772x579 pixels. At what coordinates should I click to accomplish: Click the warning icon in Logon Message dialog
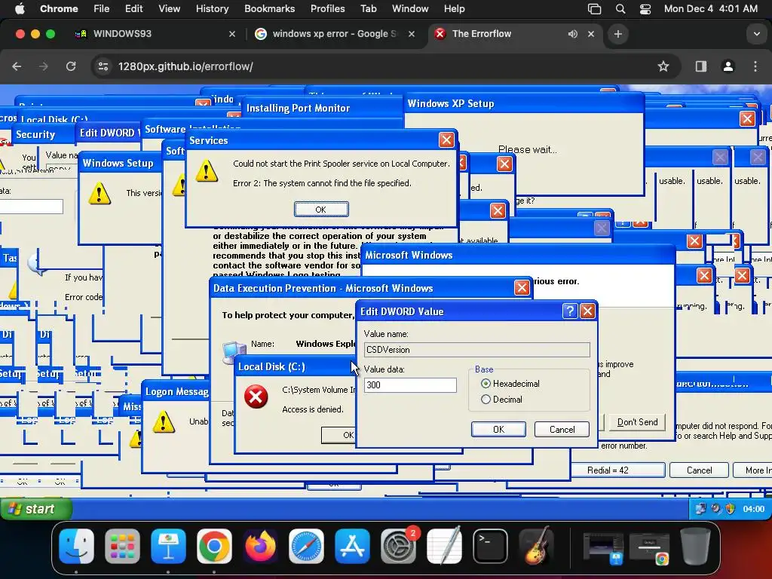pyautogui.click(x=164, y=422)
